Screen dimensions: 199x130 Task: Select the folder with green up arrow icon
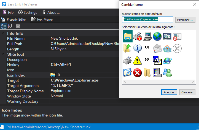[x=128, y=48]
